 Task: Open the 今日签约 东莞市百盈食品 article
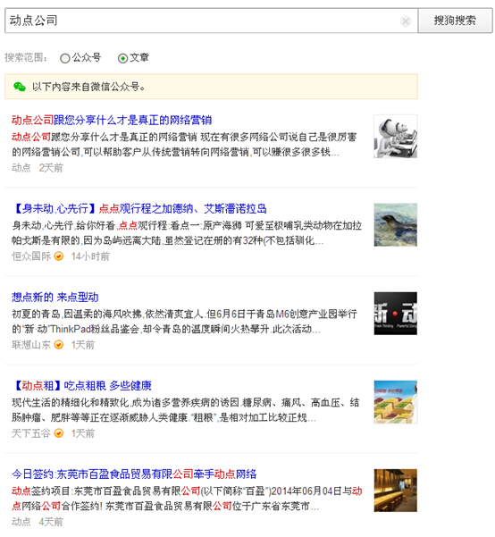click(134, 474)
